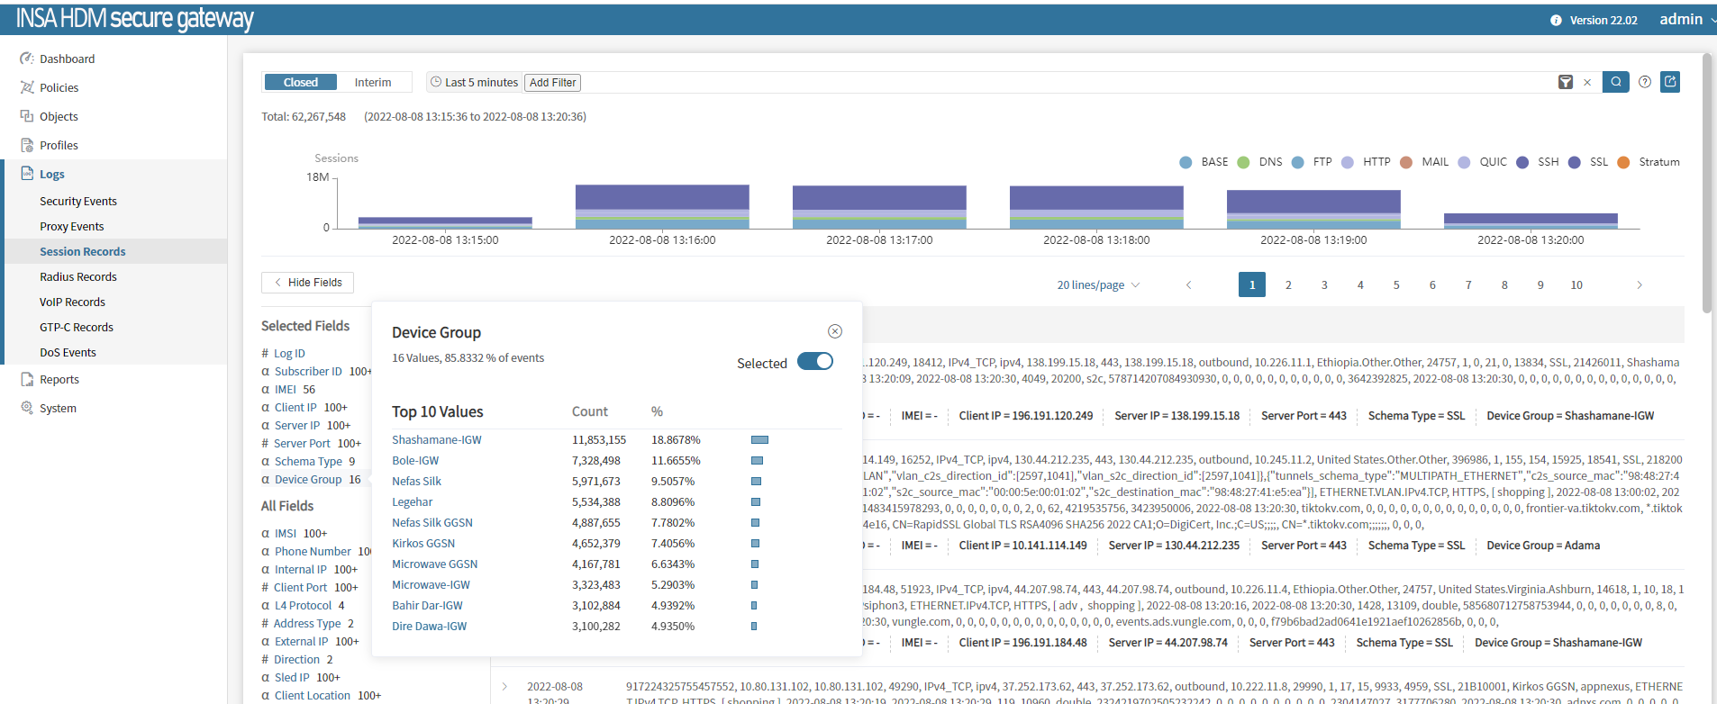
Task: Open Radius Records in sidebar
Action: (78, 276)
